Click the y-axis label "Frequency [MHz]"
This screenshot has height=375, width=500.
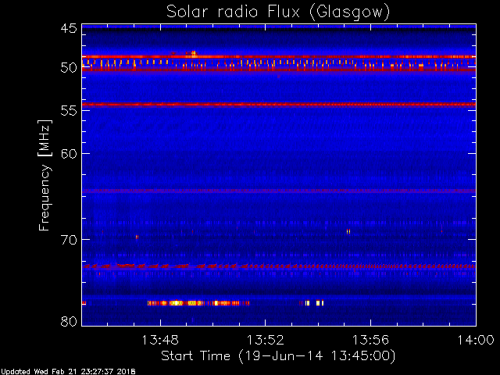[x=45, y=175]
